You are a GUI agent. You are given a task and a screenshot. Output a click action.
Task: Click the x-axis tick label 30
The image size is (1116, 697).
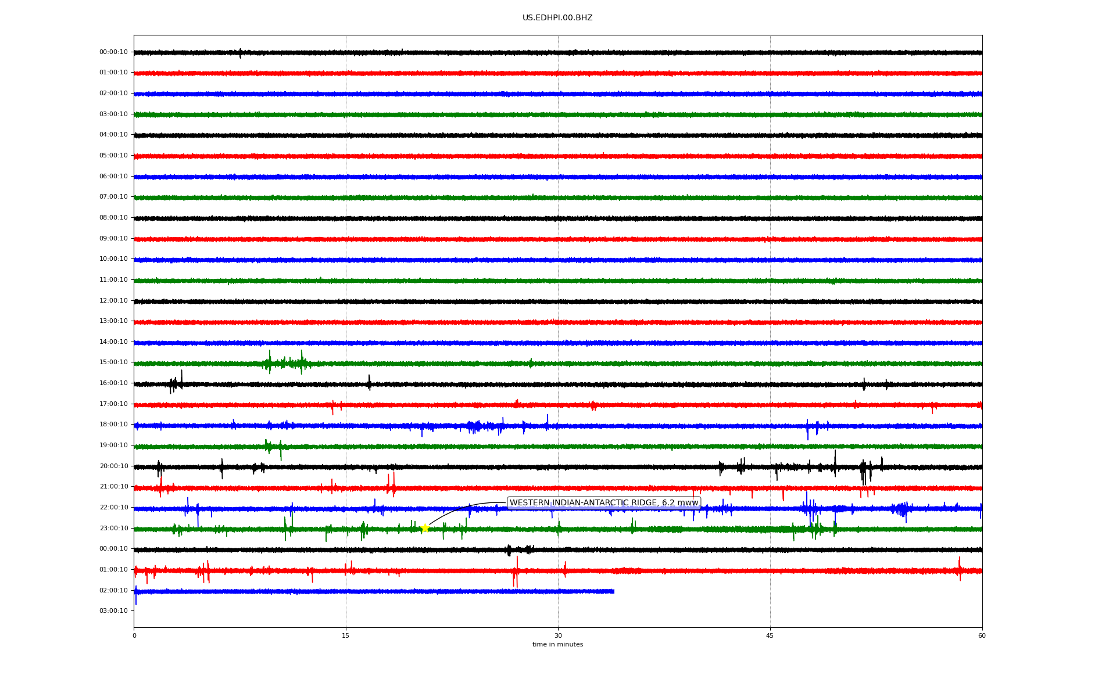[x=558, y=635]
